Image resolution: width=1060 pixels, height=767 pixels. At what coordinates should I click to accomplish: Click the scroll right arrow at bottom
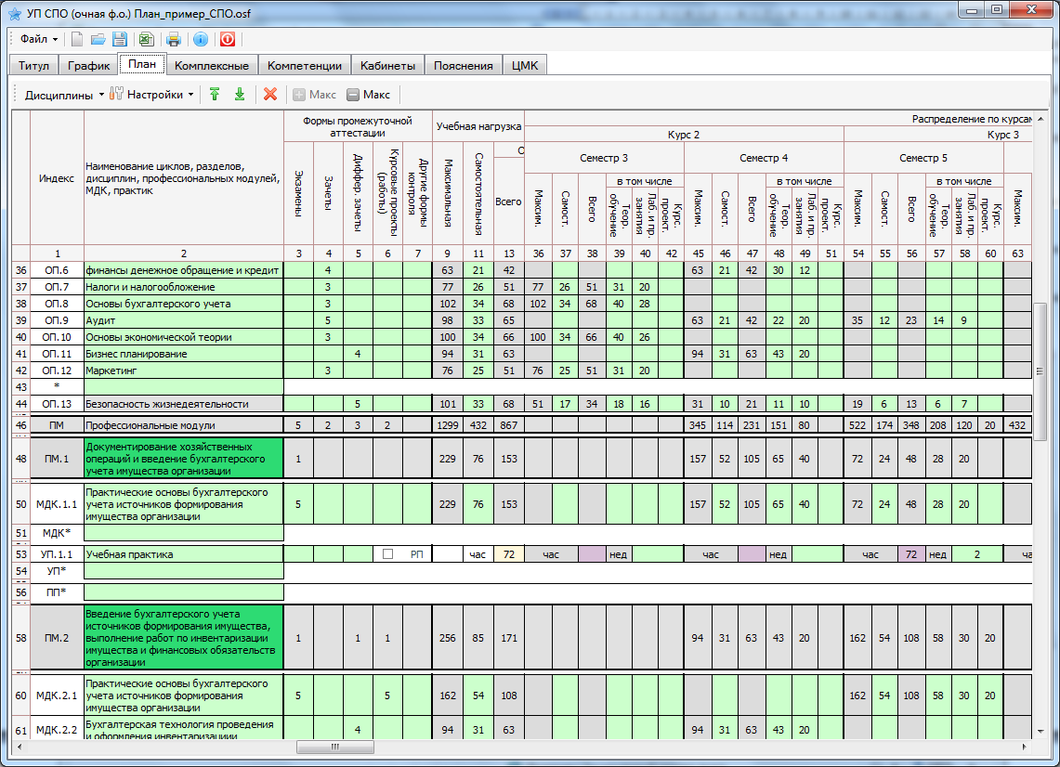1024,747
